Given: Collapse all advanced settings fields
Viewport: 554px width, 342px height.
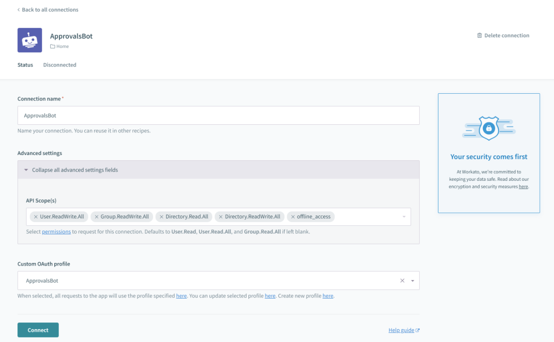Looking at the screenshot, I should 75,170.
